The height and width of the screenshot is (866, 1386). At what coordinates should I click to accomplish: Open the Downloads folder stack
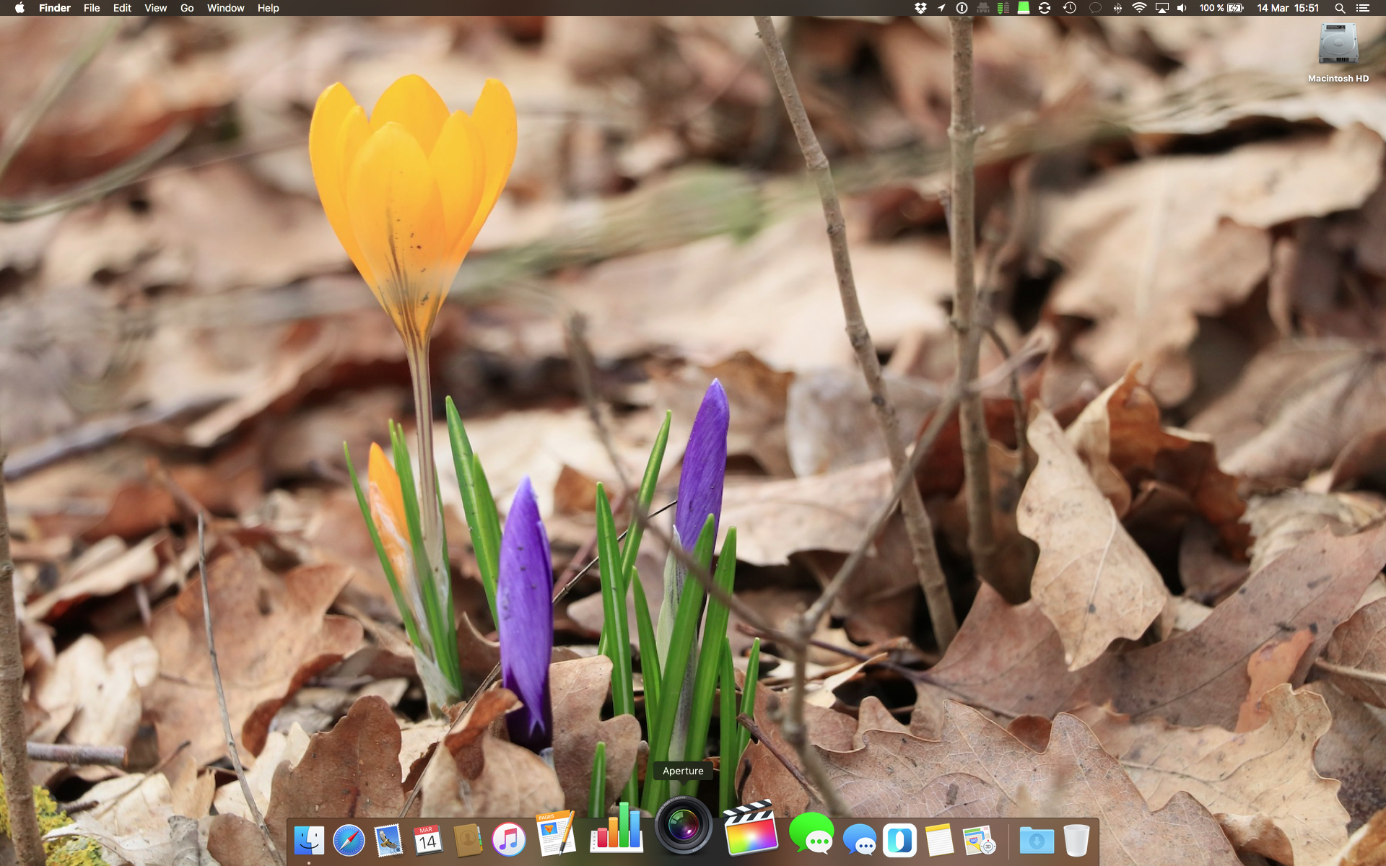(x=1036, y=840)
